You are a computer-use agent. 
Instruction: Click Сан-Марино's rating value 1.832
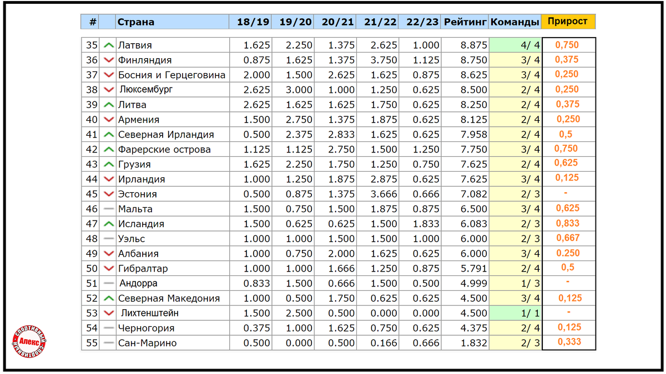tap(475, 344)
